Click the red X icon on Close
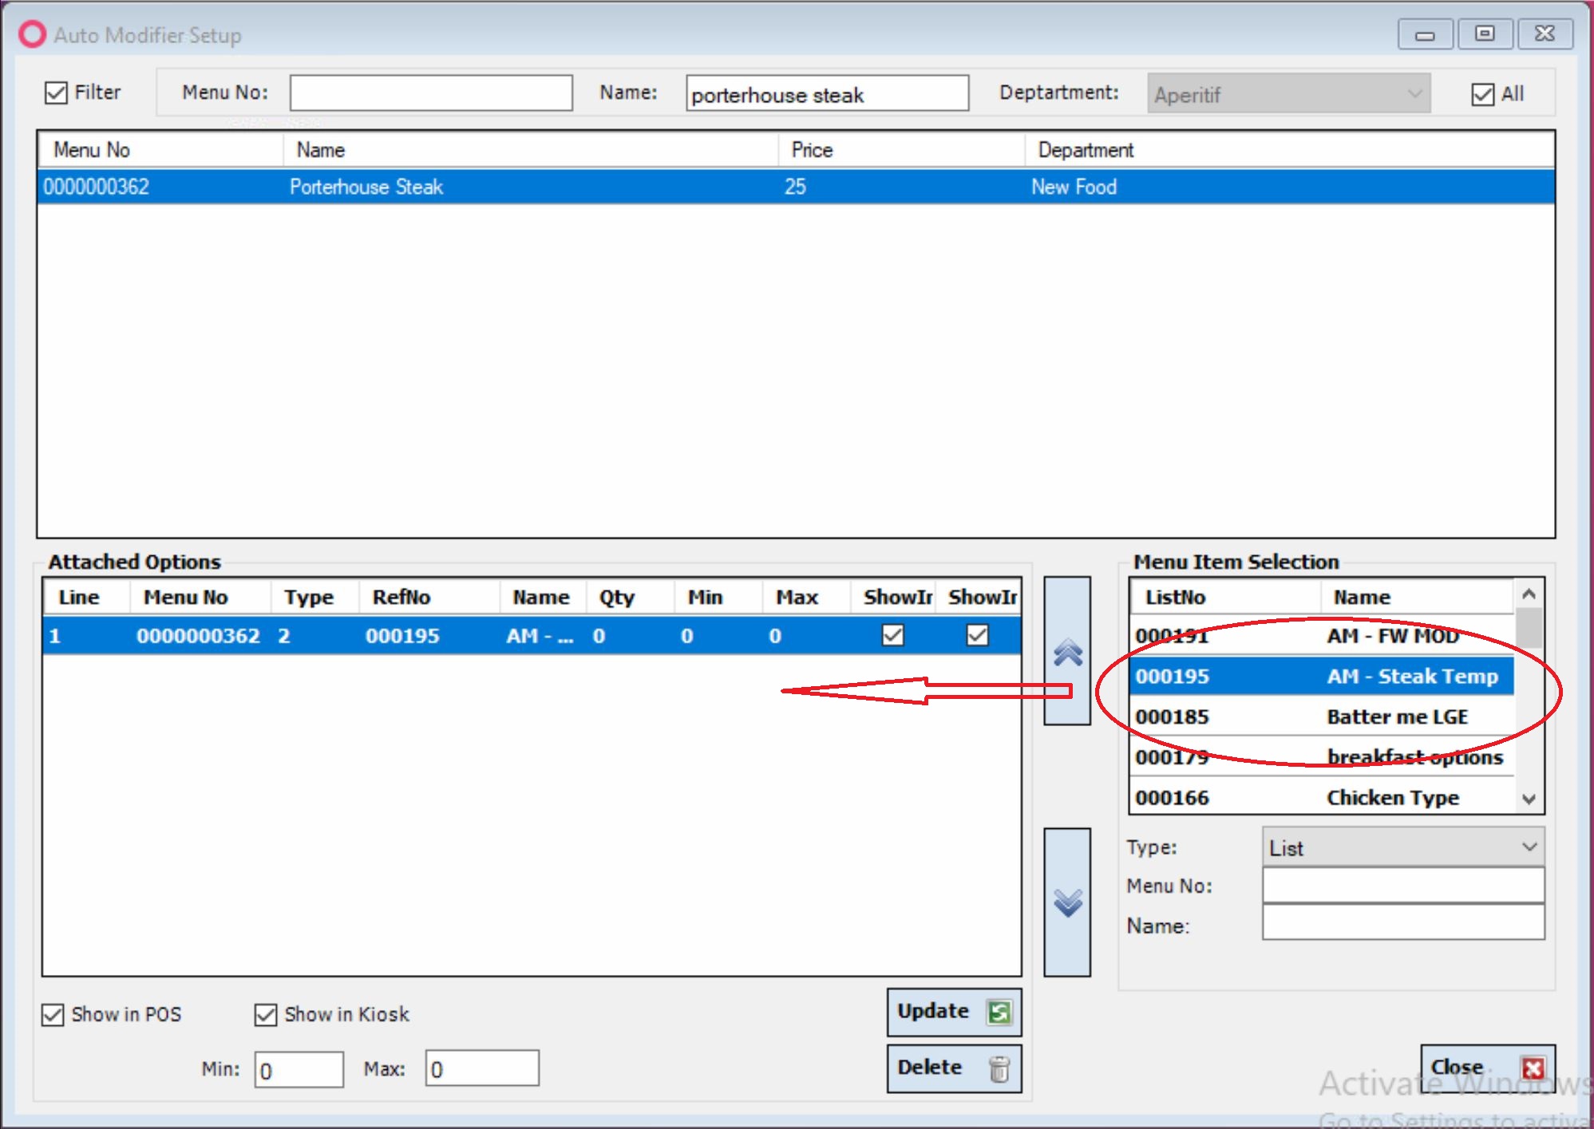Viewport: 1594px width, 1129px height. 1533,1068
